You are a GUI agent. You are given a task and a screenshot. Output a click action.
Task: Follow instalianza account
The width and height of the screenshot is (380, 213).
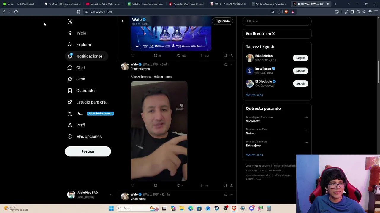tap(300, 71)
